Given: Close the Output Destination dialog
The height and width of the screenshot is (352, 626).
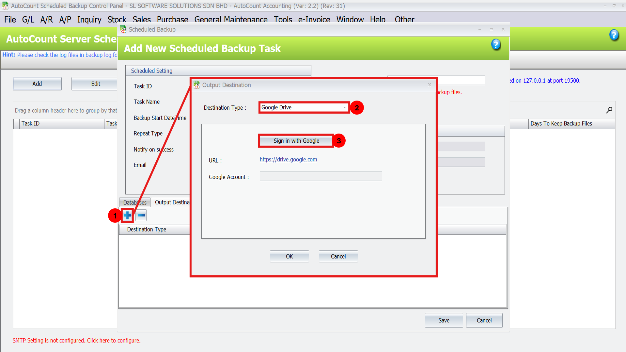Looking at the screenshot, I should tap(430, 85).
